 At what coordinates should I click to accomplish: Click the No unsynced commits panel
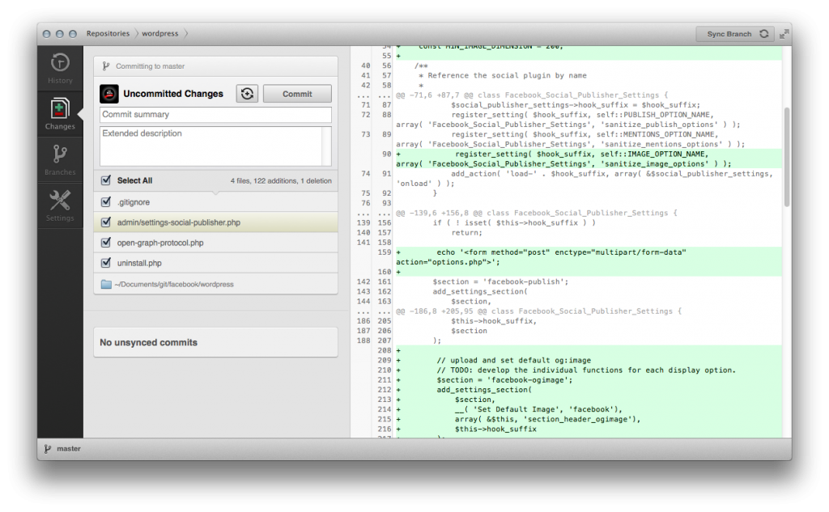(x=215, y=342)
